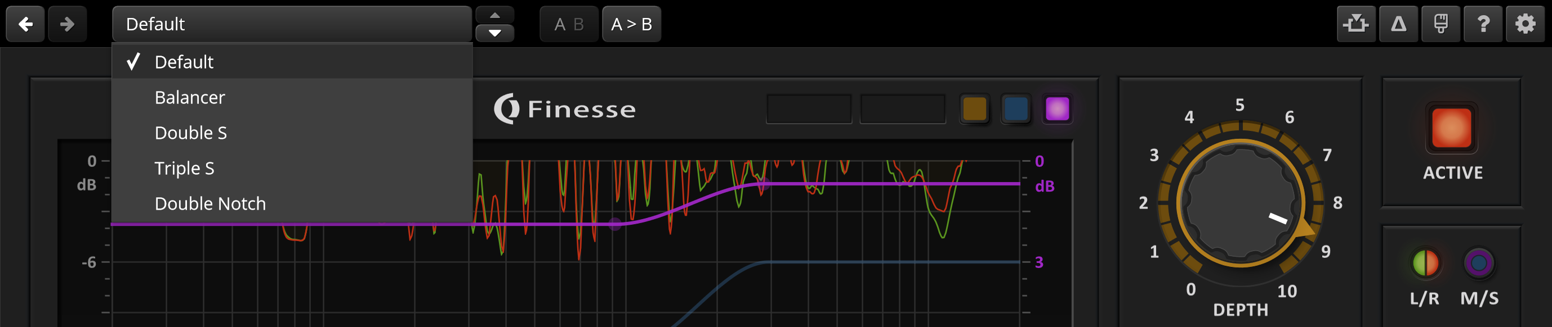Click the second empty value field
Viewport: 1552px width, 327px height.
(x=903, y=110)
